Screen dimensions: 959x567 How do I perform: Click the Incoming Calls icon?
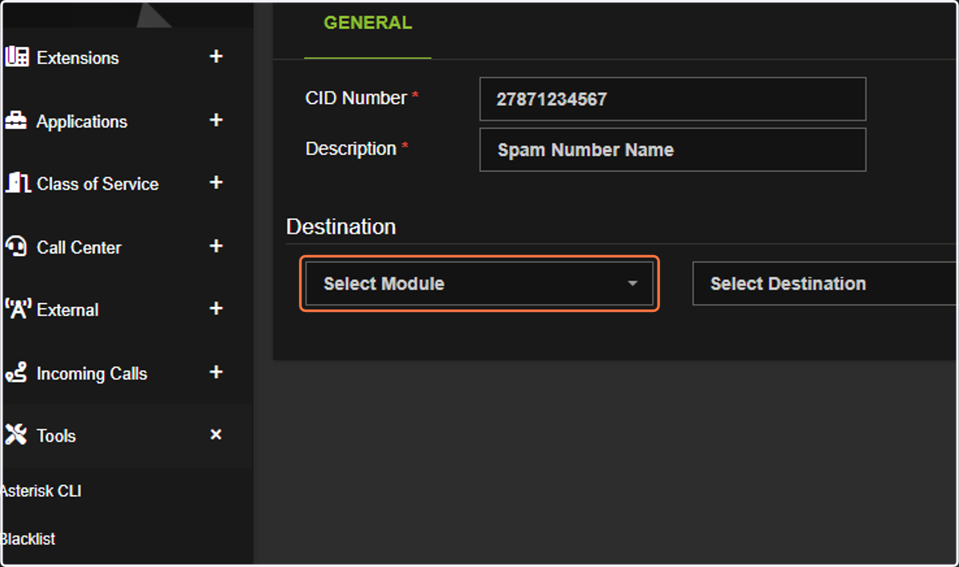16,373
